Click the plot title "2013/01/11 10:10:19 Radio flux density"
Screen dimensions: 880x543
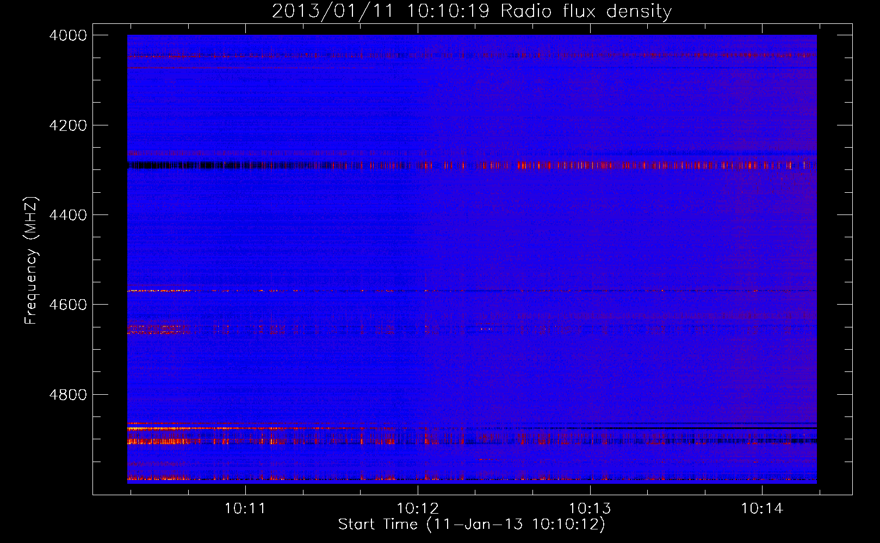[472, 11]
